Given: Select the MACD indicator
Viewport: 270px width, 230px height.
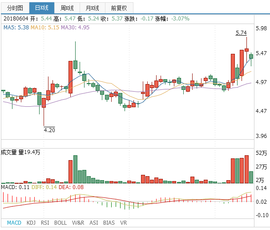Looking at the screenshot, I should coord(14,223).
